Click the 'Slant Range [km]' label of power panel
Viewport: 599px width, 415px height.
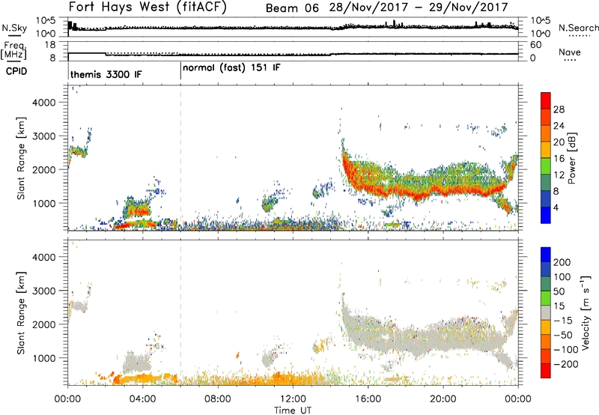click(x=21, y=158)
